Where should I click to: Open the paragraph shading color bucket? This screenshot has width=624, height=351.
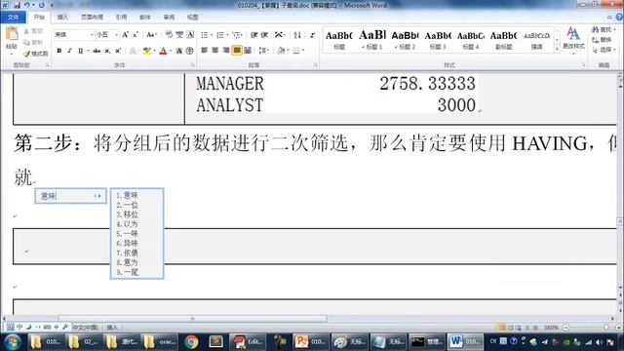point(283,50)
